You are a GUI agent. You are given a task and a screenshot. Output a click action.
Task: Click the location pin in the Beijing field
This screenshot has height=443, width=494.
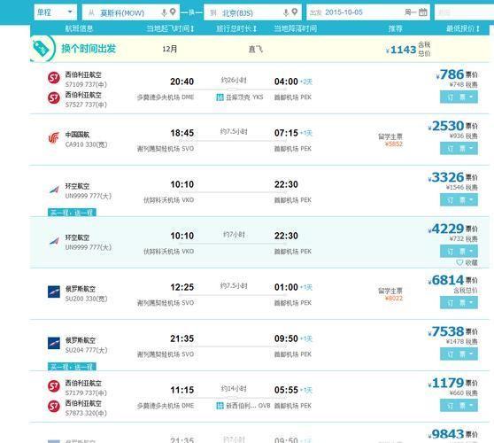click(295, 12)
